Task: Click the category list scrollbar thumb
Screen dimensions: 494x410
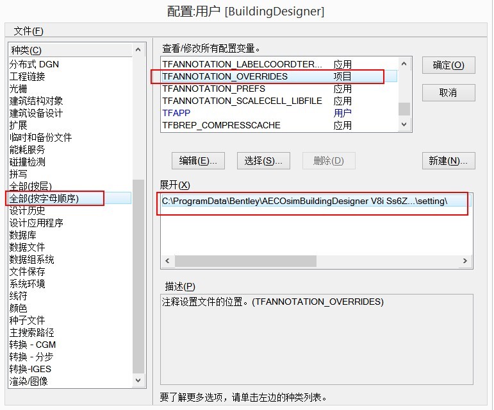Action: pos(138,277)
